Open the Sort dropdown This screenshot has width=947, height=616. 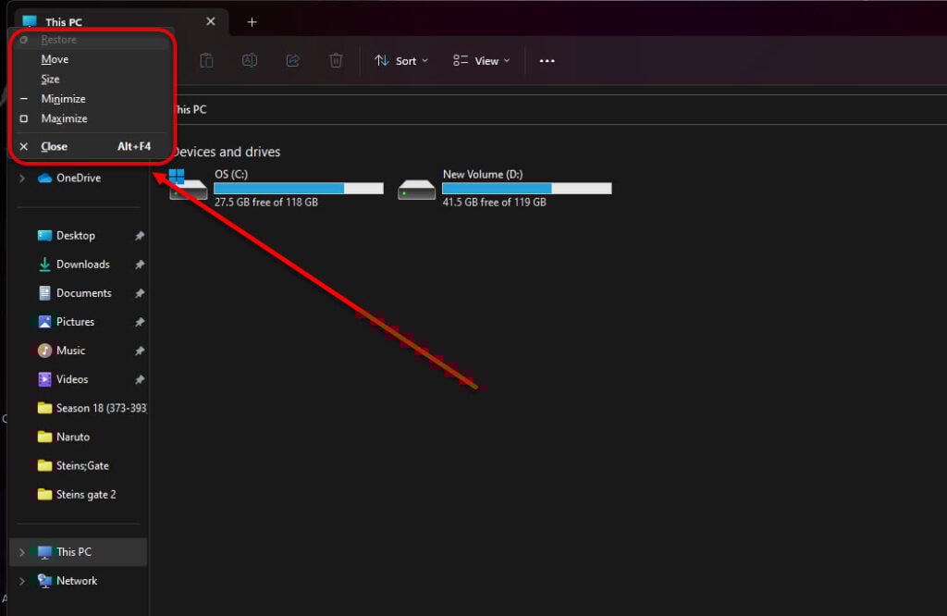[x=401, y=61]
